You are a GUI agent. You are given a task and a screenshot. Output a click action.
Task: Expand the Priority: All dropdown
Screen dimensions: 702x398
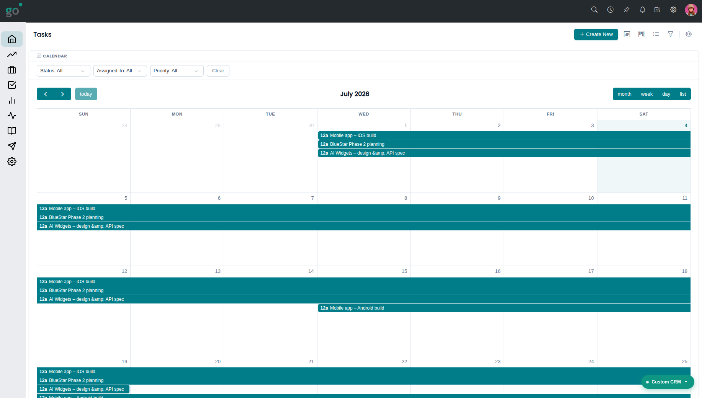pyautogui.click(x=177, y=71)
